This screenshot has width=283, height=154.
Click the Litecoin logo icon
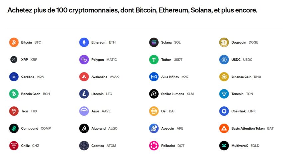(x=84, y=94)
